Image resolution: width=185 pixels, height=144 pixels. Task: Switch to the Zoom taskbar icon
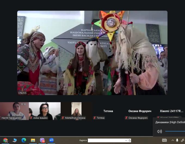51,140
